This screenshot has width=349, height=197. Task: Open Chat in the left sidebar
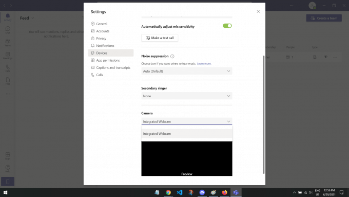[8, 30]
